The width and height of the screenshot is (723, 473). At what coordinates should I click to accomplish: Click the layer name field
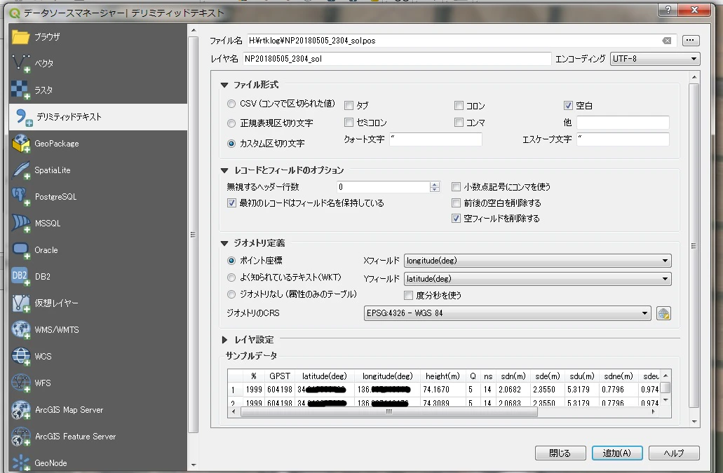(x=396, y=59)
